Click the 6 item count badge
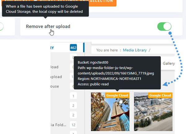 coord(73,86)
